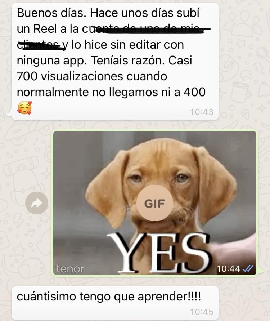Tap the word "Reel" in the message

coord(45,29)
